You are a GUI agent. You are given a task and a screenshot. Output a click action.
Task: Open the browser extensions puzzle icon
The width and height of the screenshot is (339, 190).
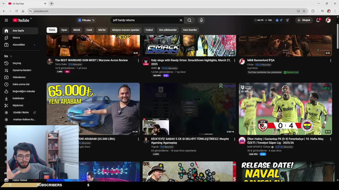(313, 11)
